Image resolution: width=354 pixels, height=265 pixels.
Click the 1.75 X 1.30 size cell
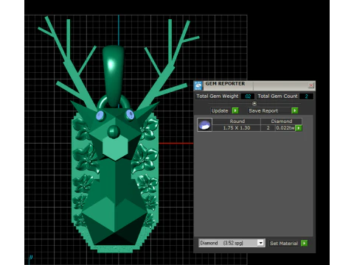(237, 128)
